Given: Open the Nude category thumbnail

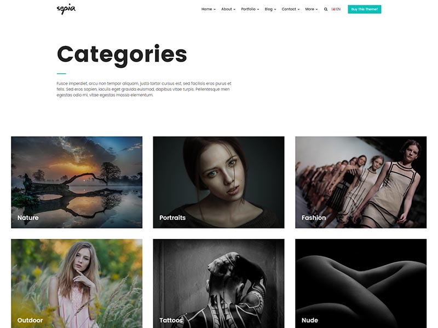Looking at the screenshot, I should tap(361, 283).
